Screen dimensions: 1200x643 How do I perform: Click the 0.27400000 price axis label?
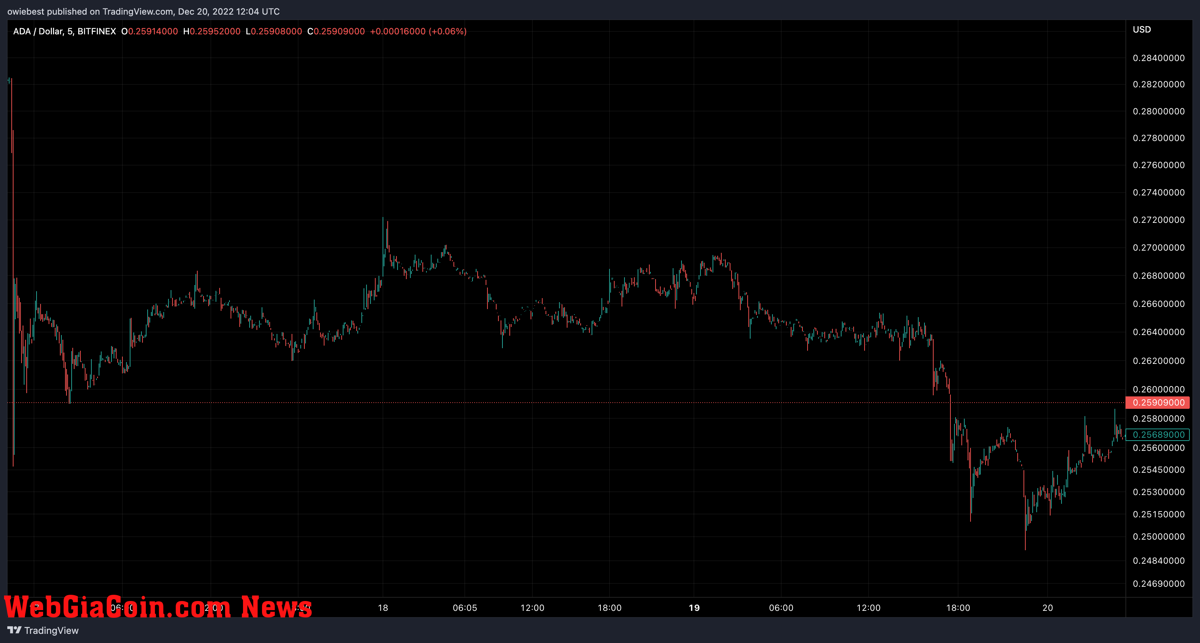(x=1159, y=192)
